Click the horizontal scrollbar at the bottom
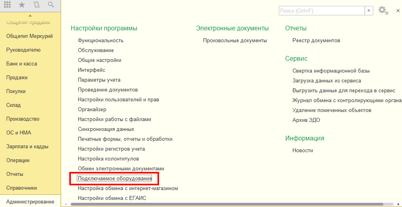This screenshot has height=207, width=402. pyautogui.click(x=227, y=204)
